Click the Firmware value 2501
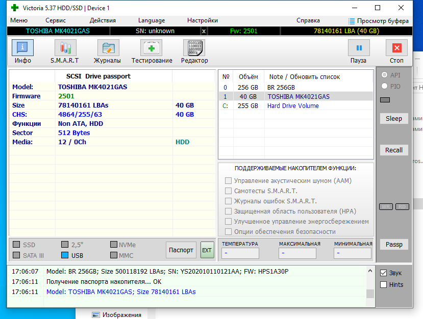 tap(66, 96)
